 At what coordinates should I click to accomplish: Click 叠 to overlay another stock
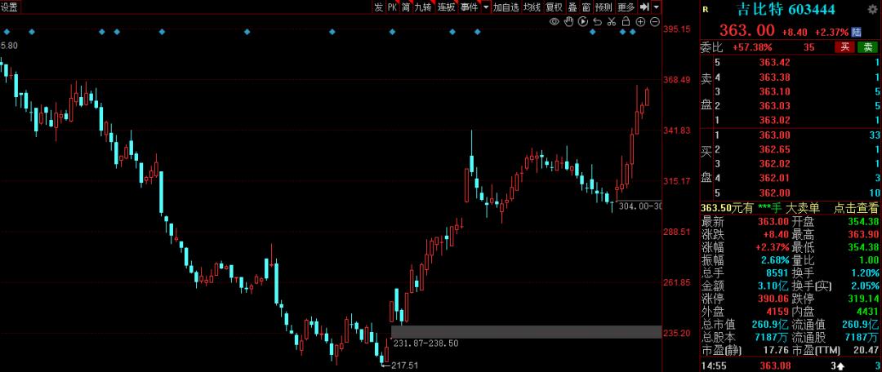572,7
